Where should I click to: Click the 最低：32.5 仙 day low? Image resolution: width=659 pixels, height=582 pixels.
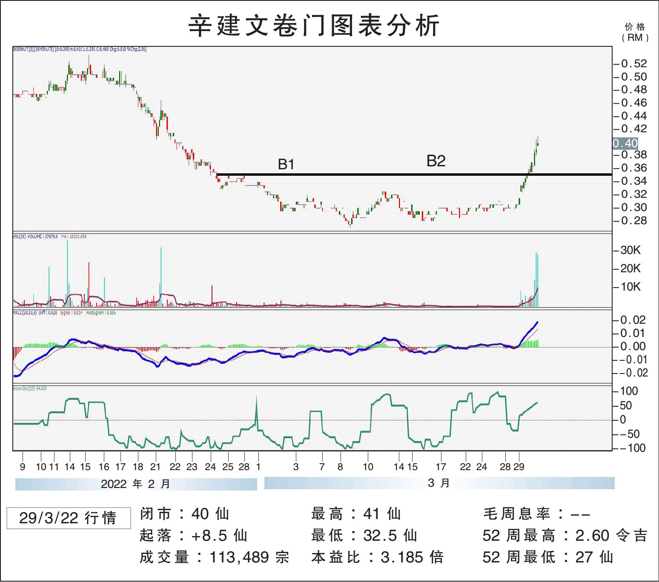pyautogui.click(x=364, y=536)
